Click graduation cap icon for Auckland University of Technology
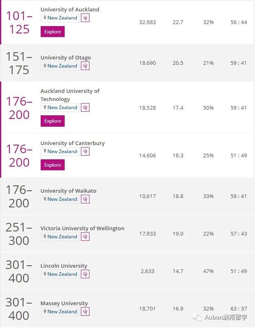Screen dimensions: 255x328 tap(85, 108)
